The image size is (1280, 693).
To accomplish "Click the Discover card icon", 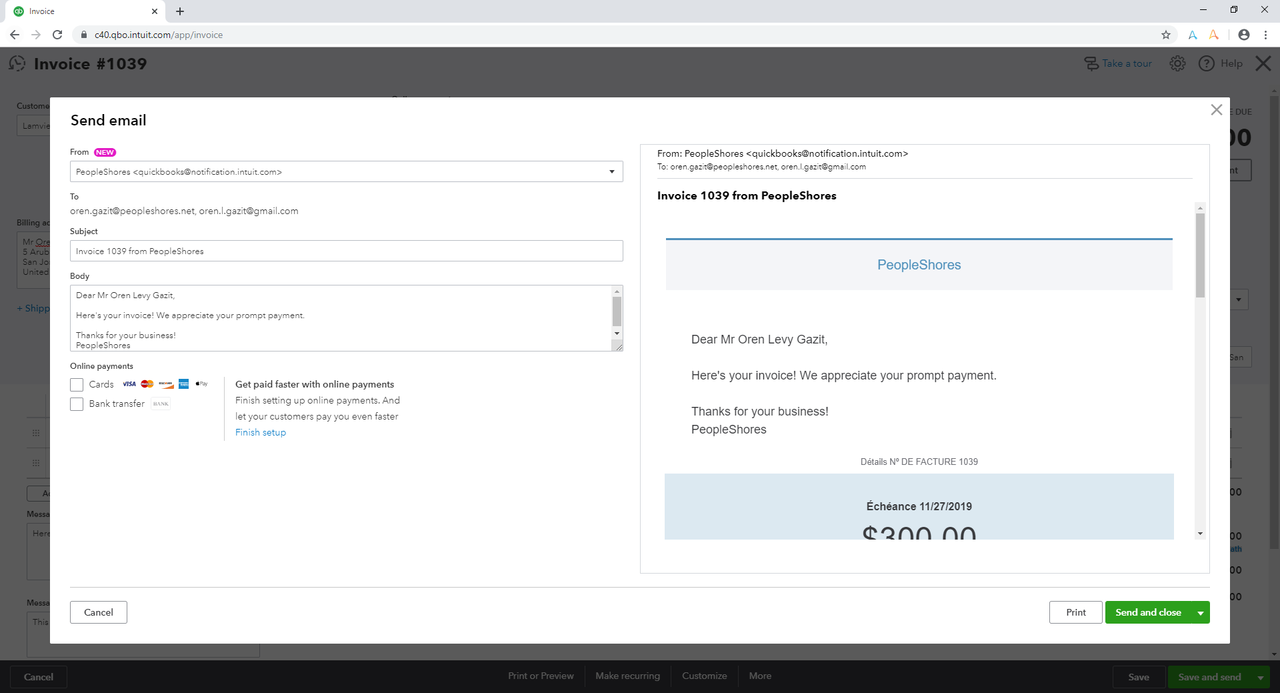I will click(x=165, y=384).
